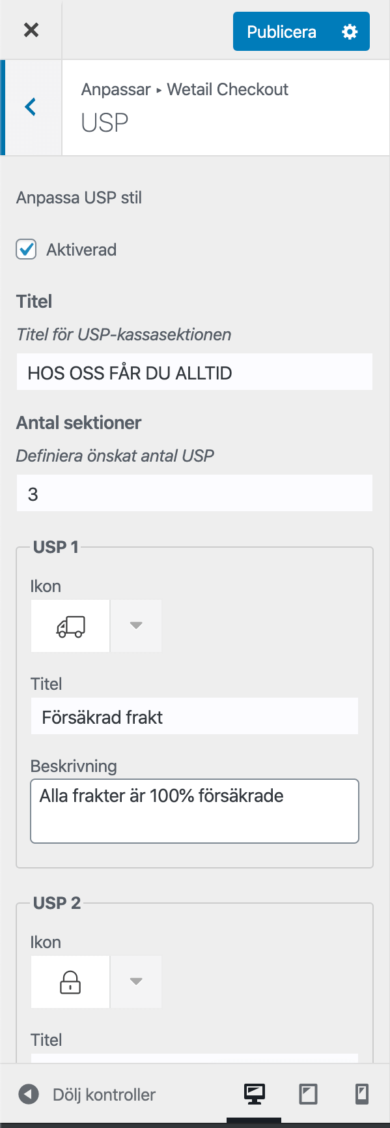This screenshot has height=1128, width=390.
Task: Click the USP 1 Beskrivning text area
Action: pos(195,811)
